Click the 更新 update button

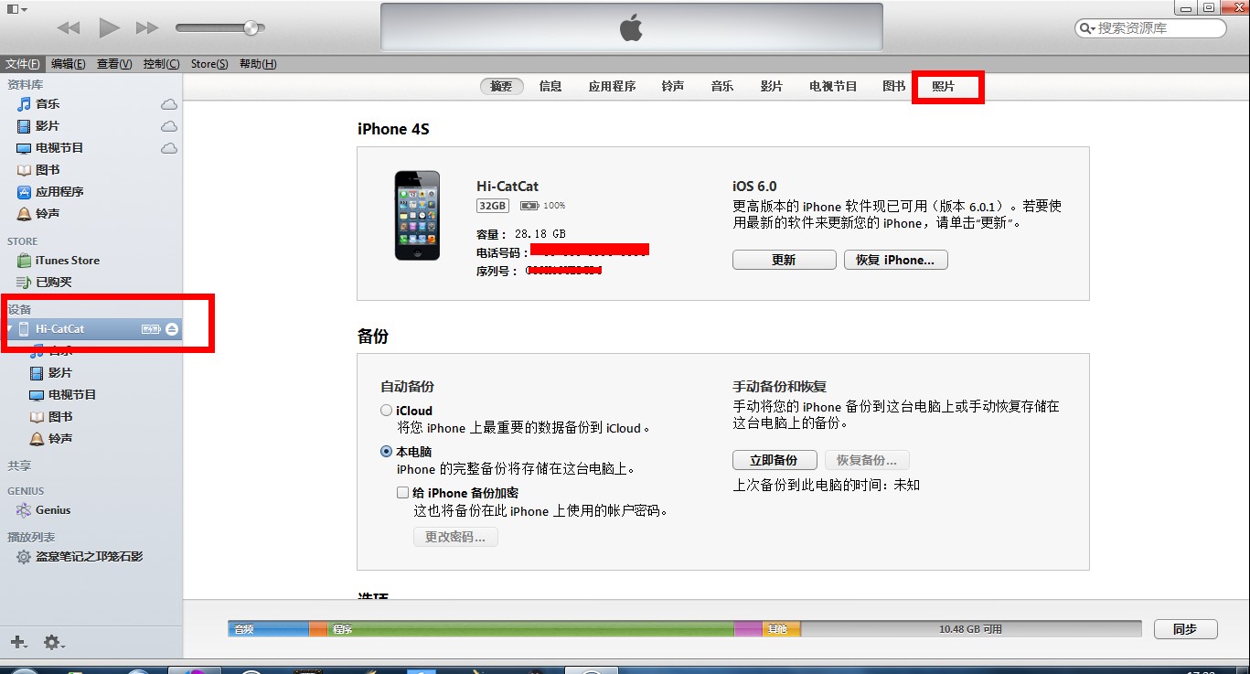coord(785,260)
